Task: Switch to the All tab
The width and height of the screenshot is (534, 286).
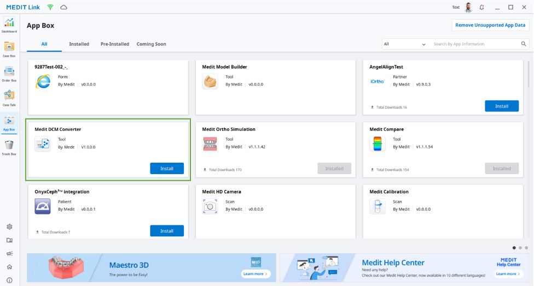Action: coord(44,44)
